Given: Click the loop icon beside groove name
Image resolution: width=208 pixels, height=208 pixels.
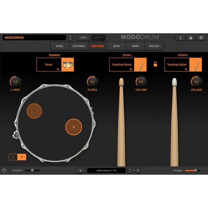Looking at the screenshot, I should pos(138,171).
